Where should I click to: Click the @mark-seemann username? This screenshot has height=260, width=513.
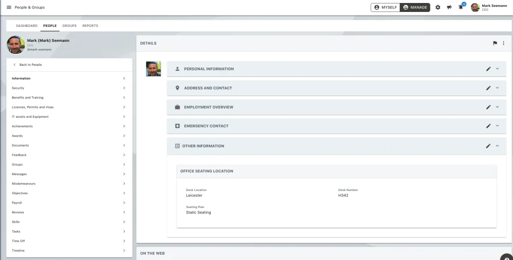click(x=39, y=50)
